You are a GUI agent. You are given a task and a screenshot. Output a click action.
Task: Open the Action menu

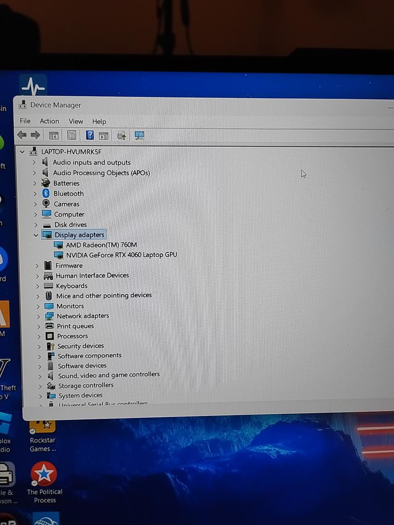coord(49,121)
